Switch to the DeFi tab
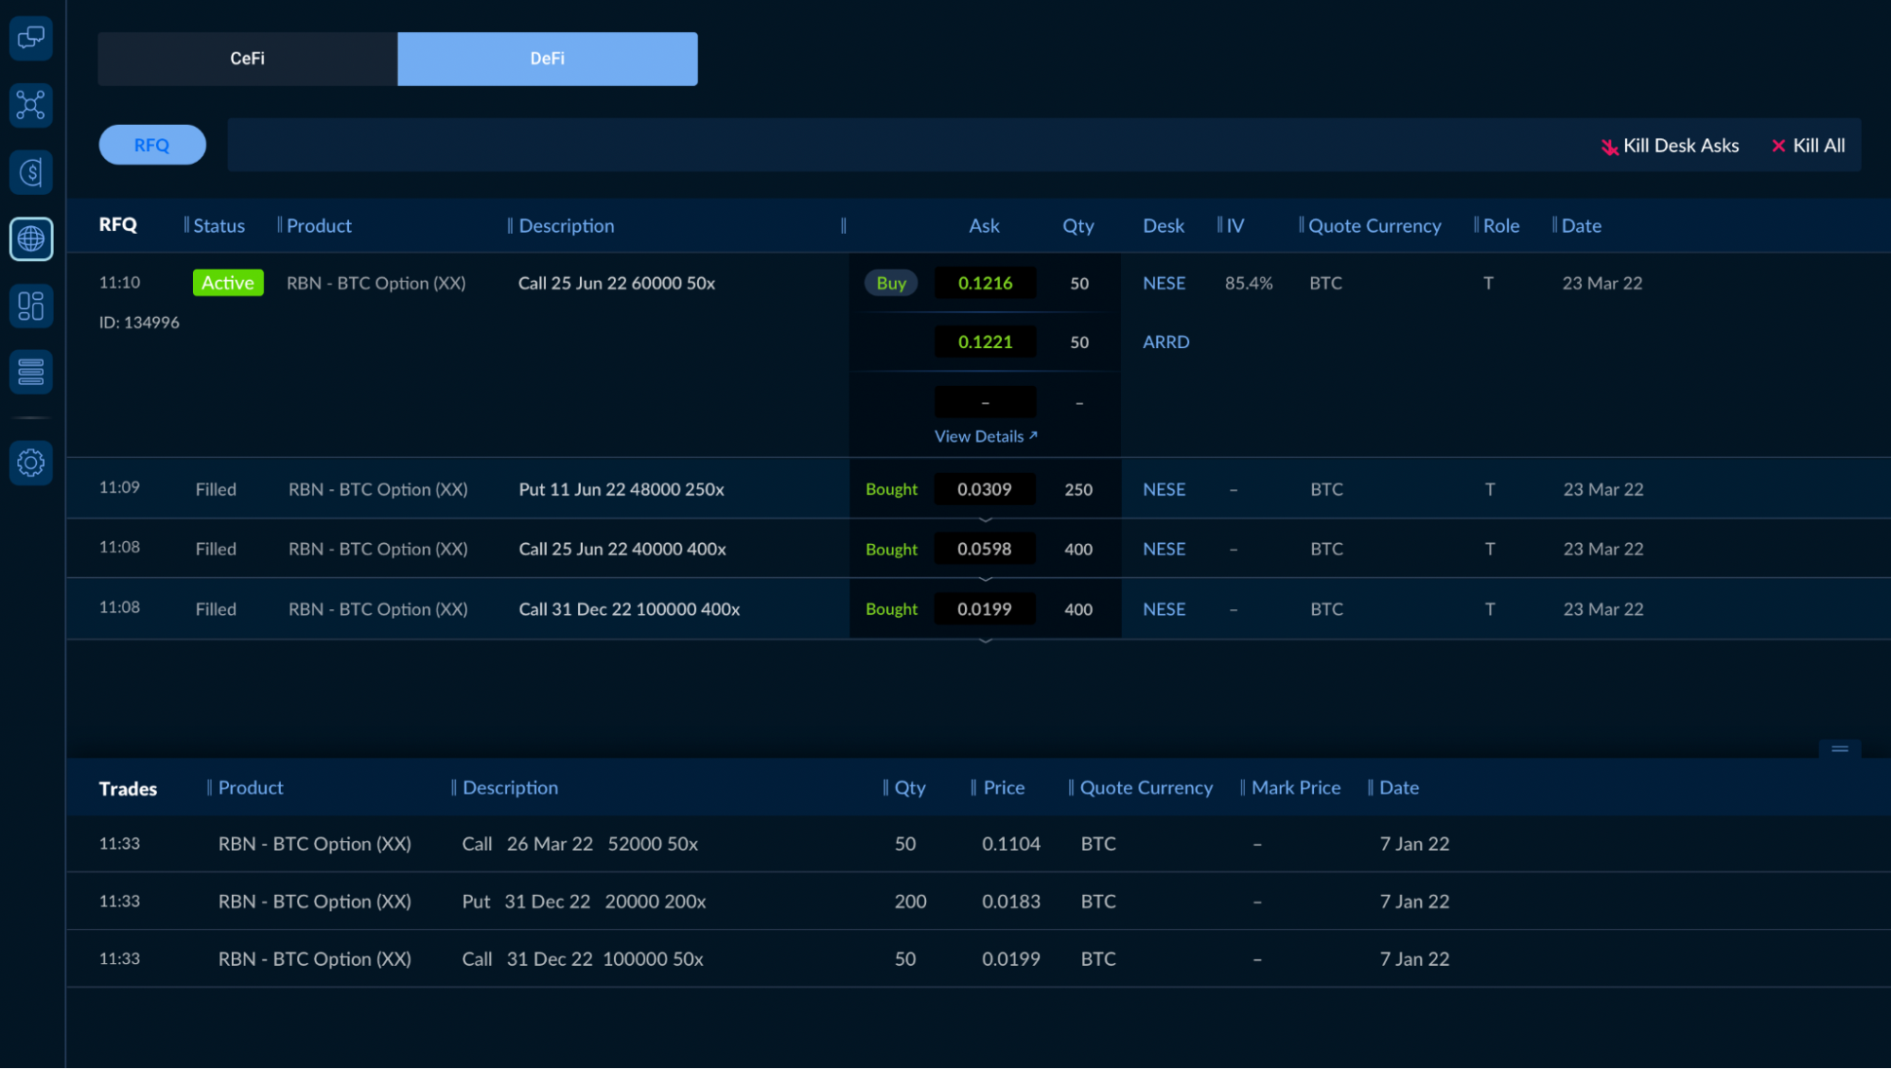Image resolution: width=1891 pixels, height=1069 pixels. (x=547, y=59)
